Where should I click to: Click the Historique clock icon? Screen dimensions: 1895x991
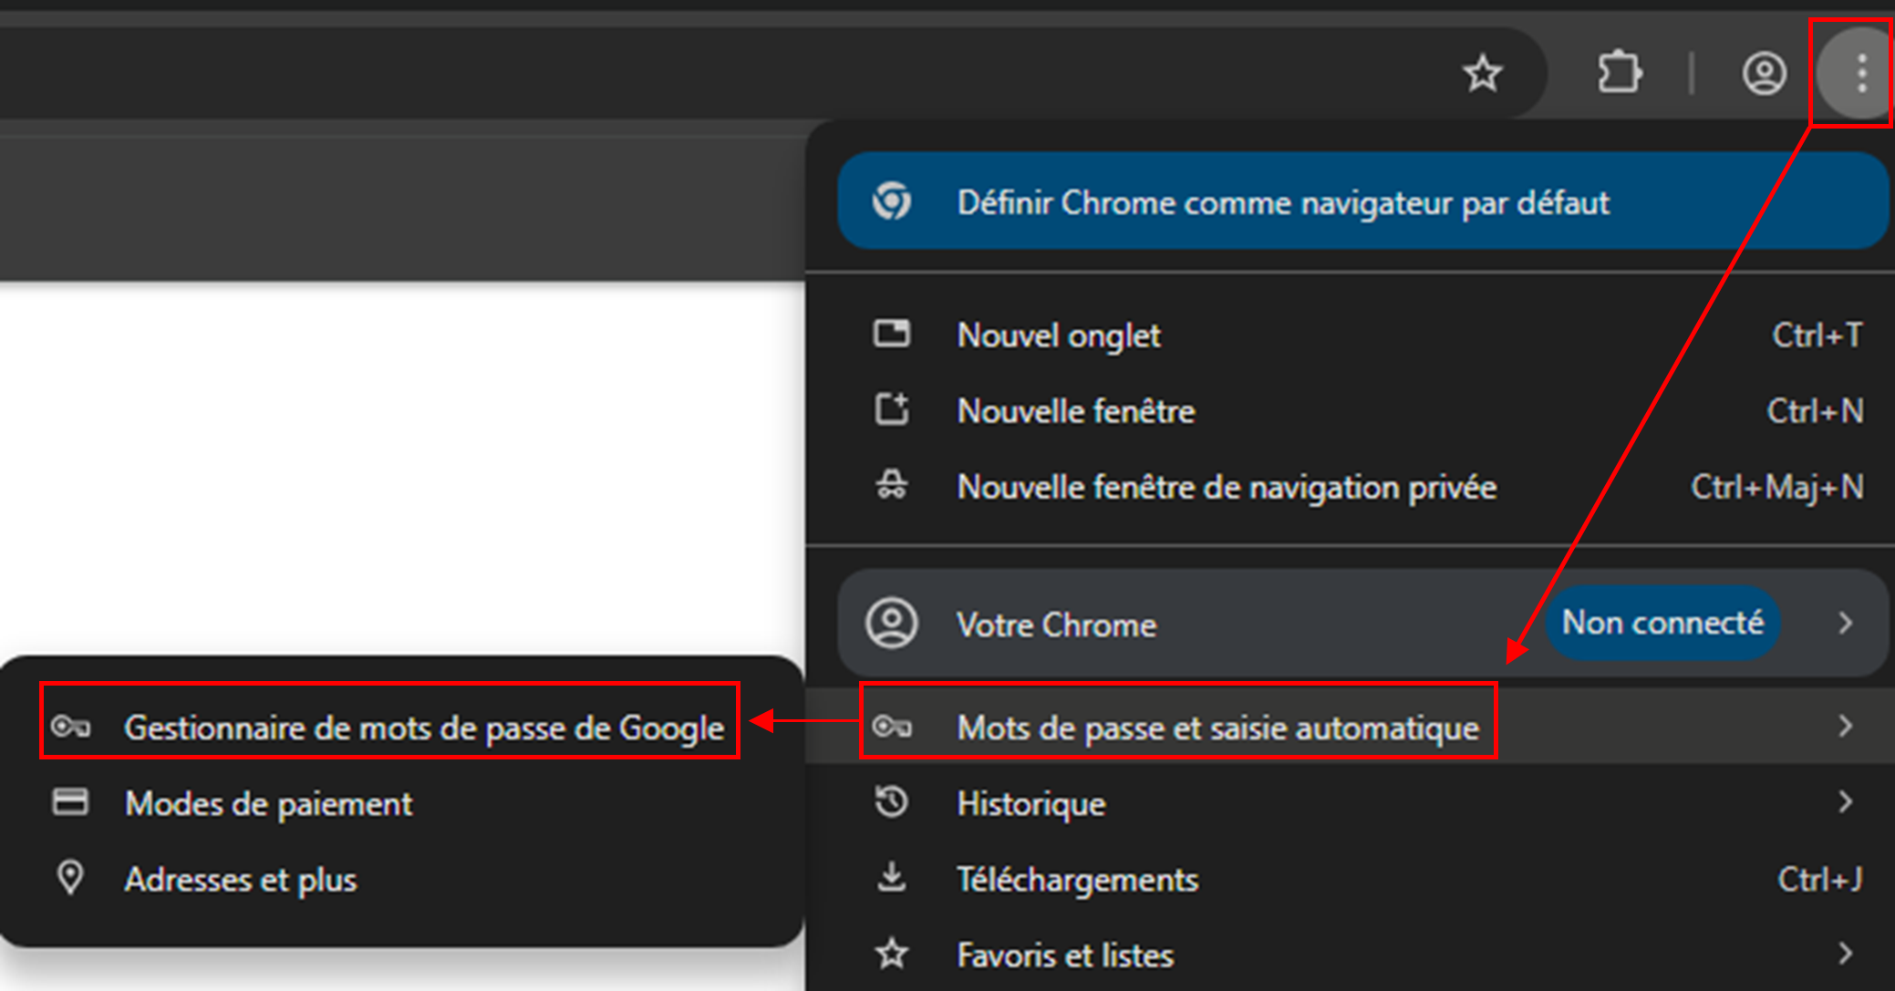(x=891, y=802)
